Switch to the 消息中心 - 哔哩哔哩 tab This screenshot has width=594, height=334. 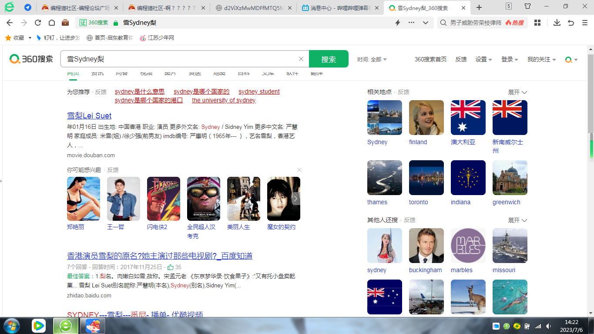point(340,7)
